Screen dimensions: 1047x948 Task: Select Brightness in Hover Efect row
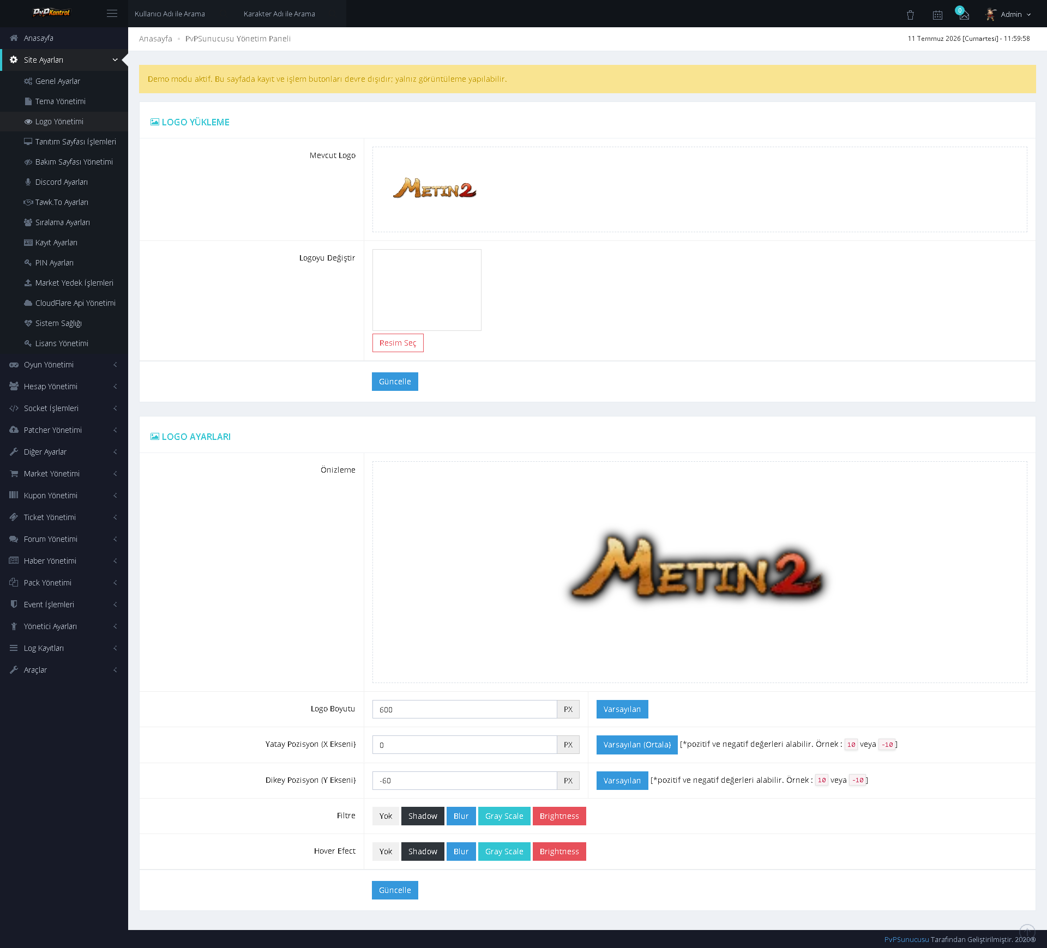click(559, 852)
